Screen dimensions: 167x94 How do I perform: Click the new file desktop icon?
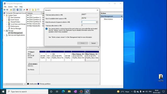tap(161, 78)
